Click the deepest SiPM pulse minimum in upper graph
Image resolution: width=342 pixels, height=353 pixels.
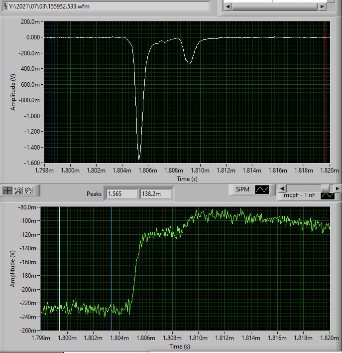139,159
